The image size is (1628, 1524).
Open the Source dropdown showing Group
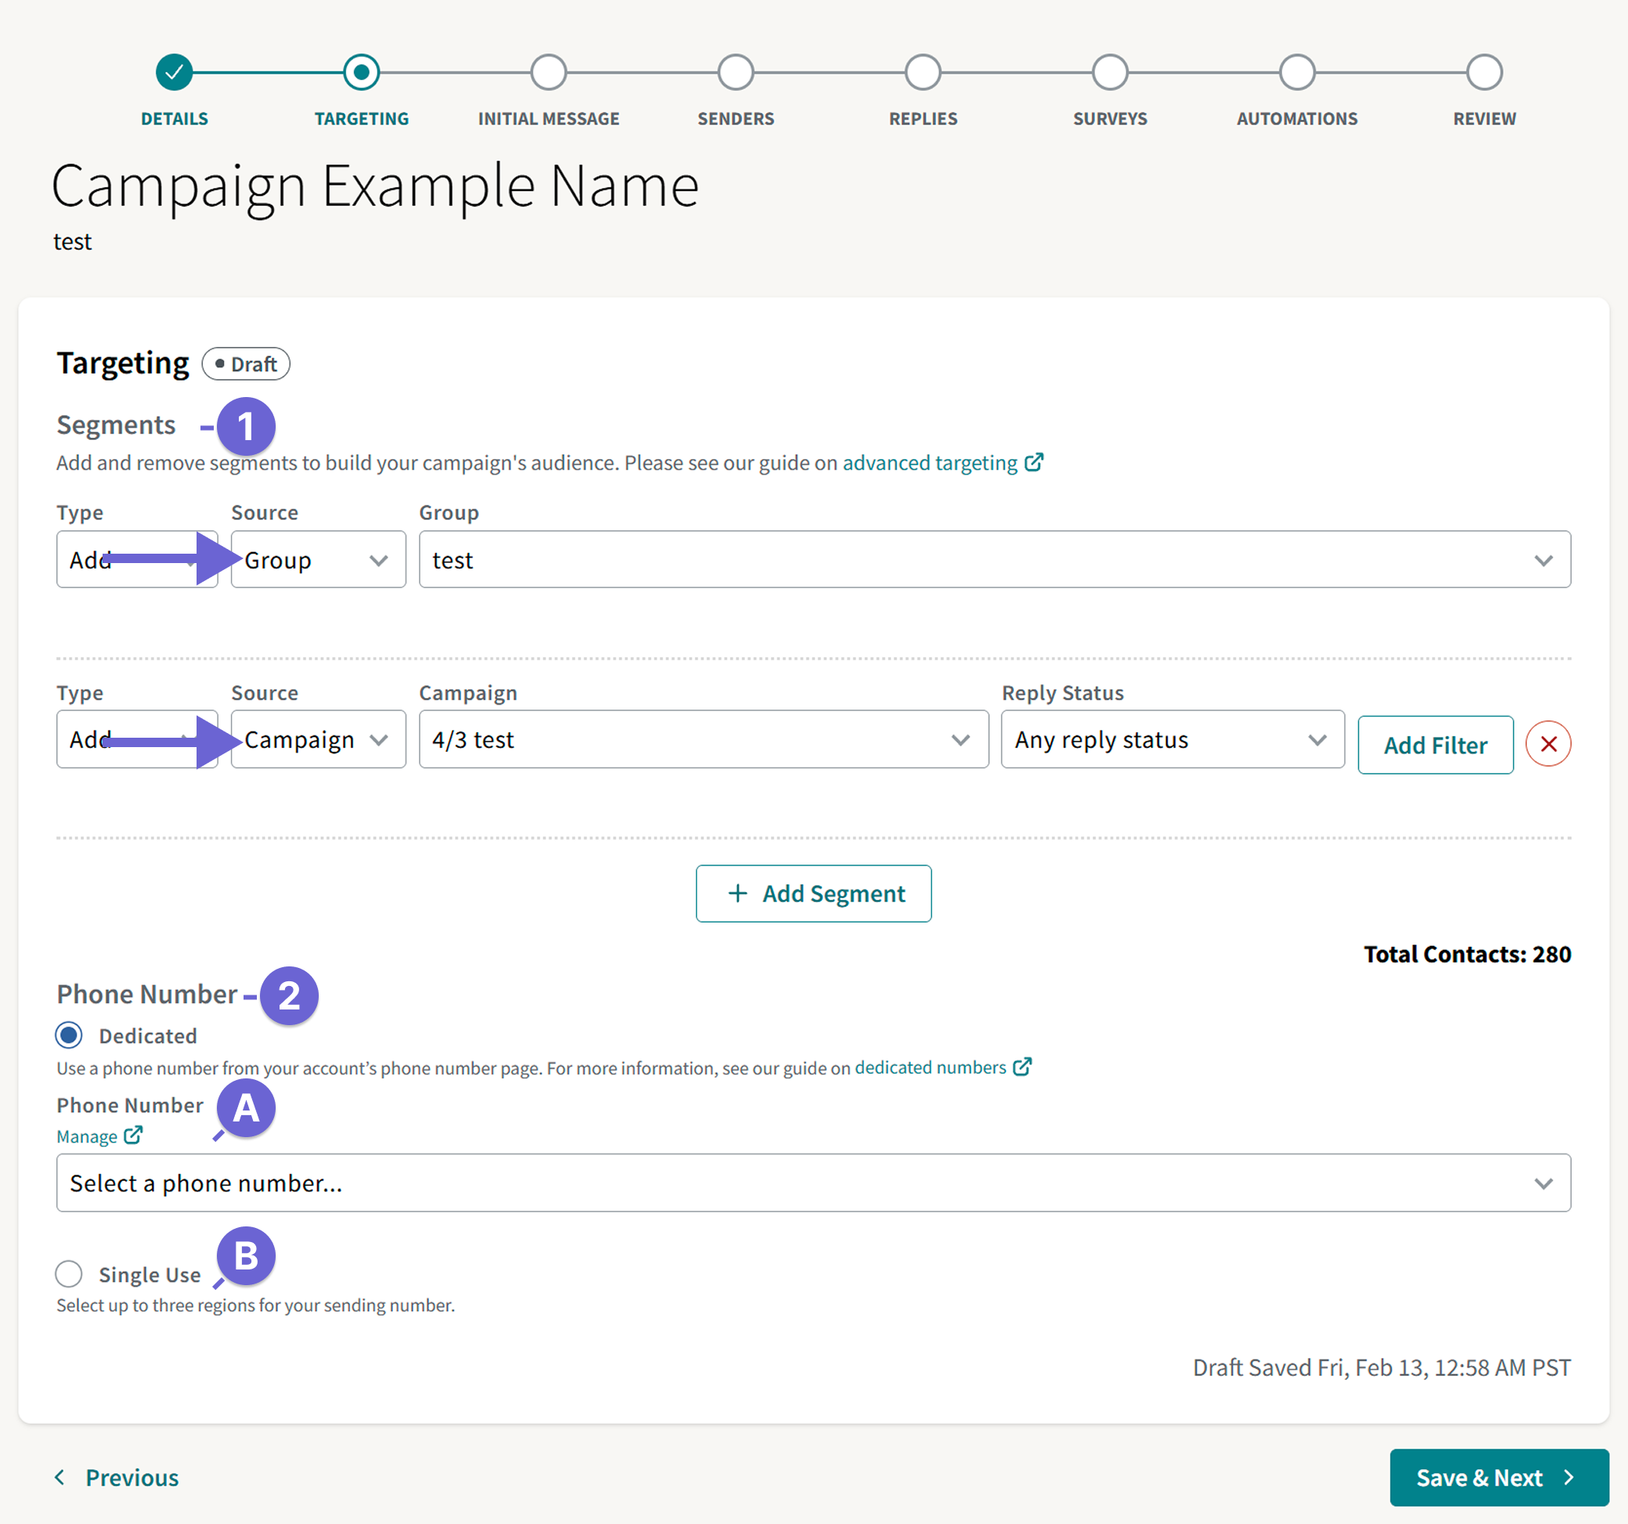(318, 559)
